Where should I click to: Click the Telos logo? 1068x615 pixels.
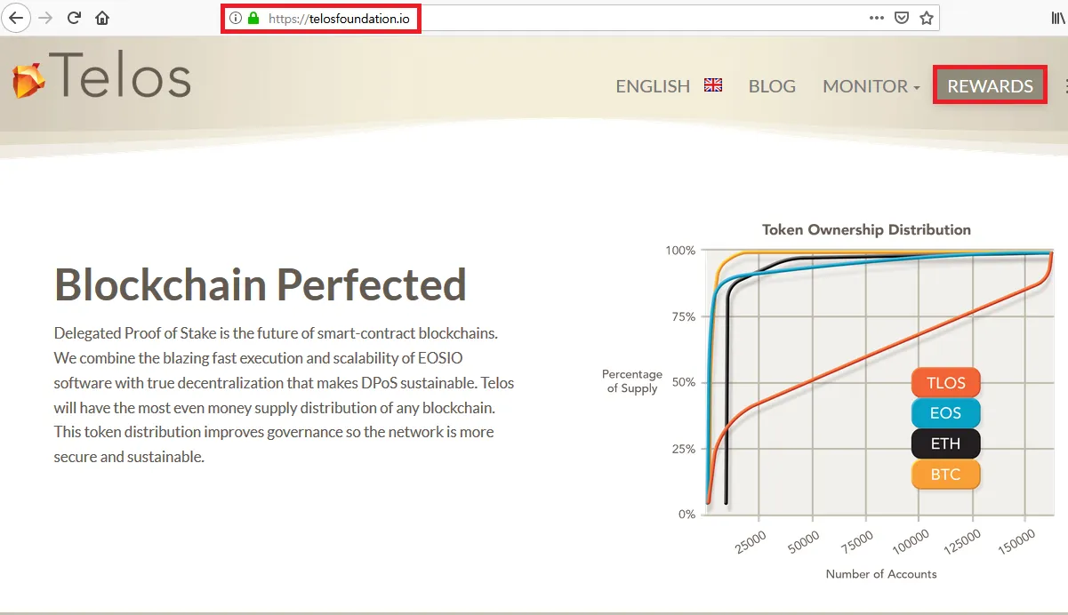pyautogui.click(x=101, y=74)
